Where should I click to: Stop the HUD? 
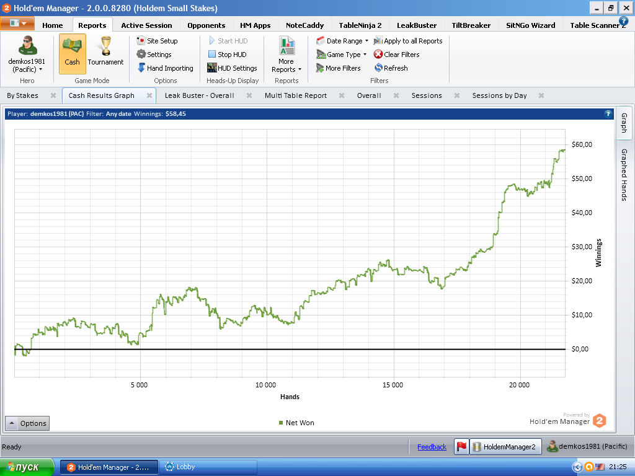pos(227,55)
